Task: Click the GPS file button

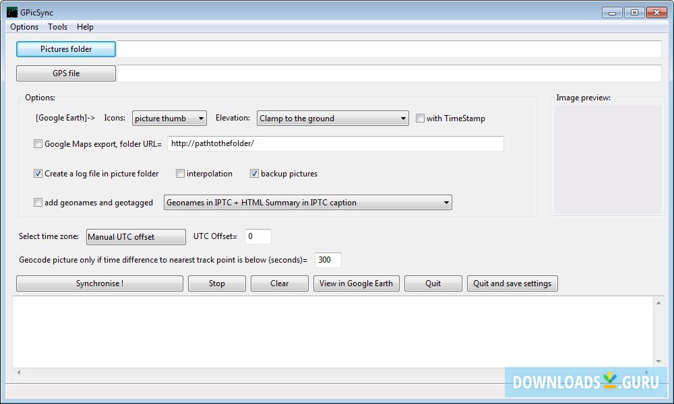Action: pos(66,73)
